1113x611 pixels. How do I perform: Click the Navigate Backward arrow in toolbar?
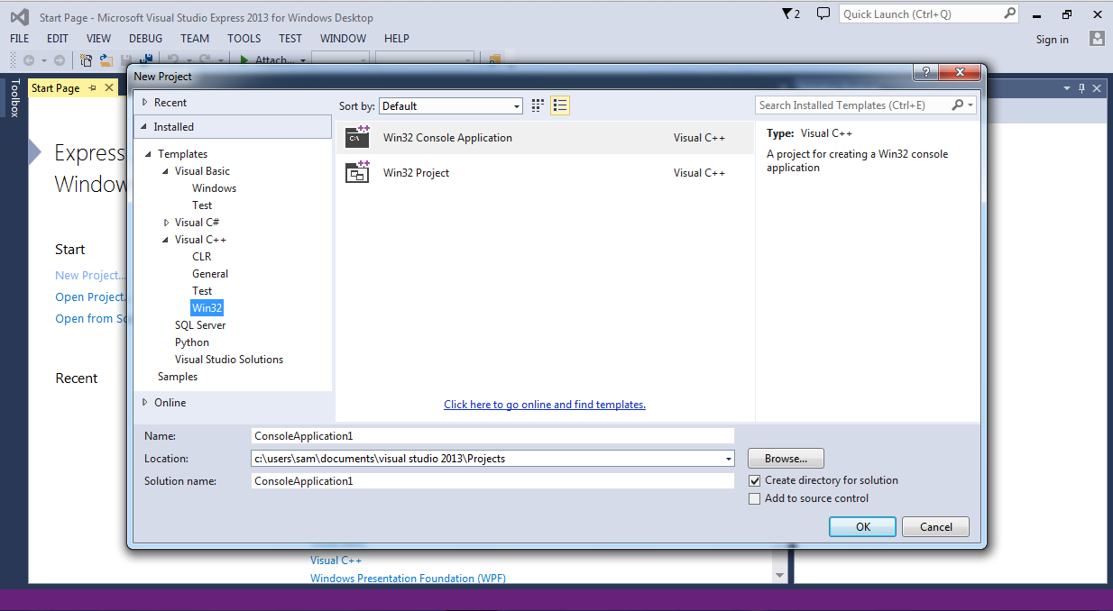pos(29,60)
